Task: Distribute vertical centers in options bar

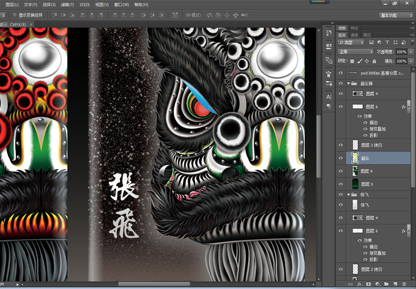Action: tap(124, 15)
